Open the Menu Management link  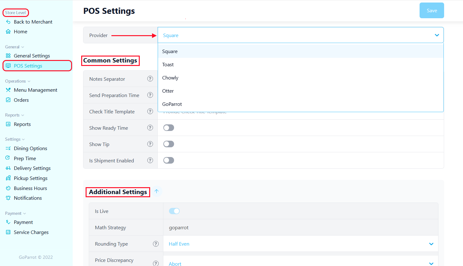(36, 90)
